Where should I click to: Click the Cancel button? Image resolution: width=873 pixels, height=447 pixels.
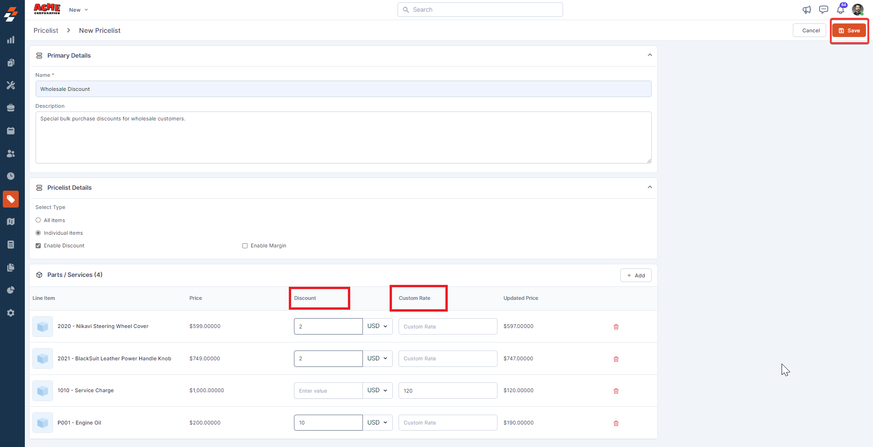point(811,30)
